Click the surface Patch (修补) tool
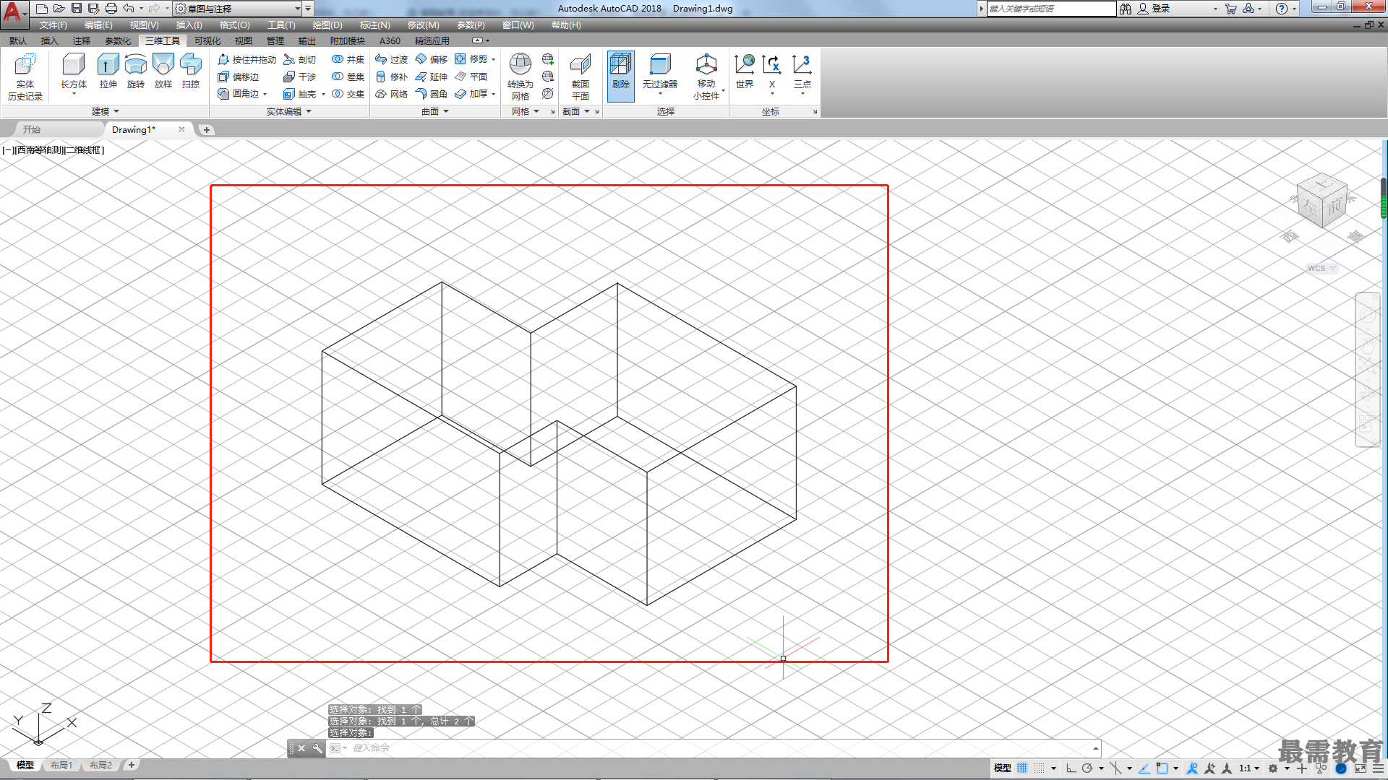Viewport: 1388px width, 780px height. 392,77
